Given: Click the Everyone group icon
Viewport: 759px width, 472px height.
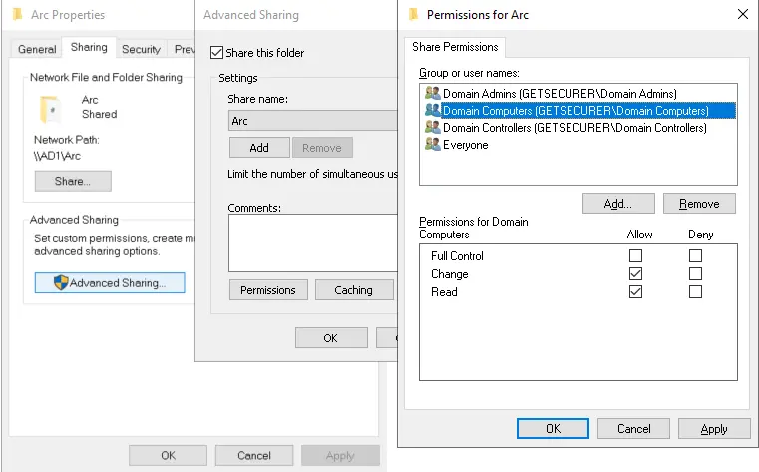Looking at the screenshot, I should click(x=432, y=145).
